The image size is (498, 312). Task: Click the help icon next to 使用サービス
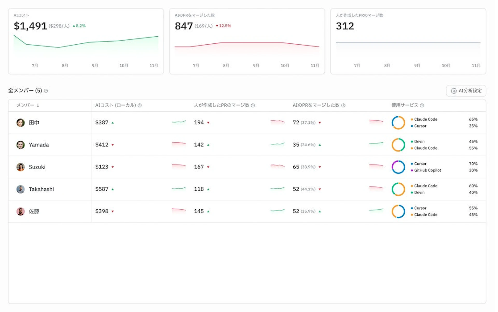click(x=422, y=105)
